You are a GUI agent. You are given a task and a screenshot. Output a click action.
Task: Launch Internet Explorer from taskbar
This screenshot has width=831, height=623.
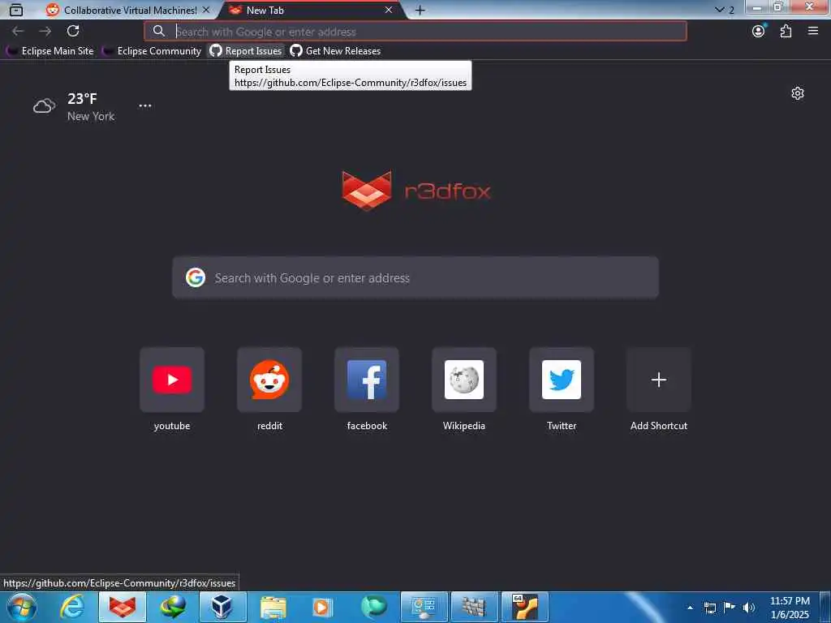click(x=72, y=607)
